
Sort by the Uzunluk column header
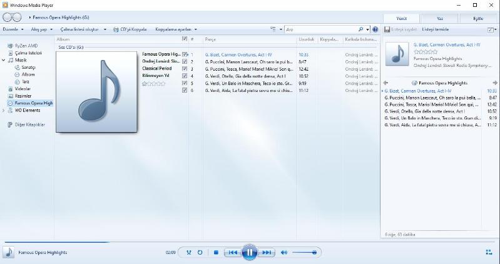307,39
